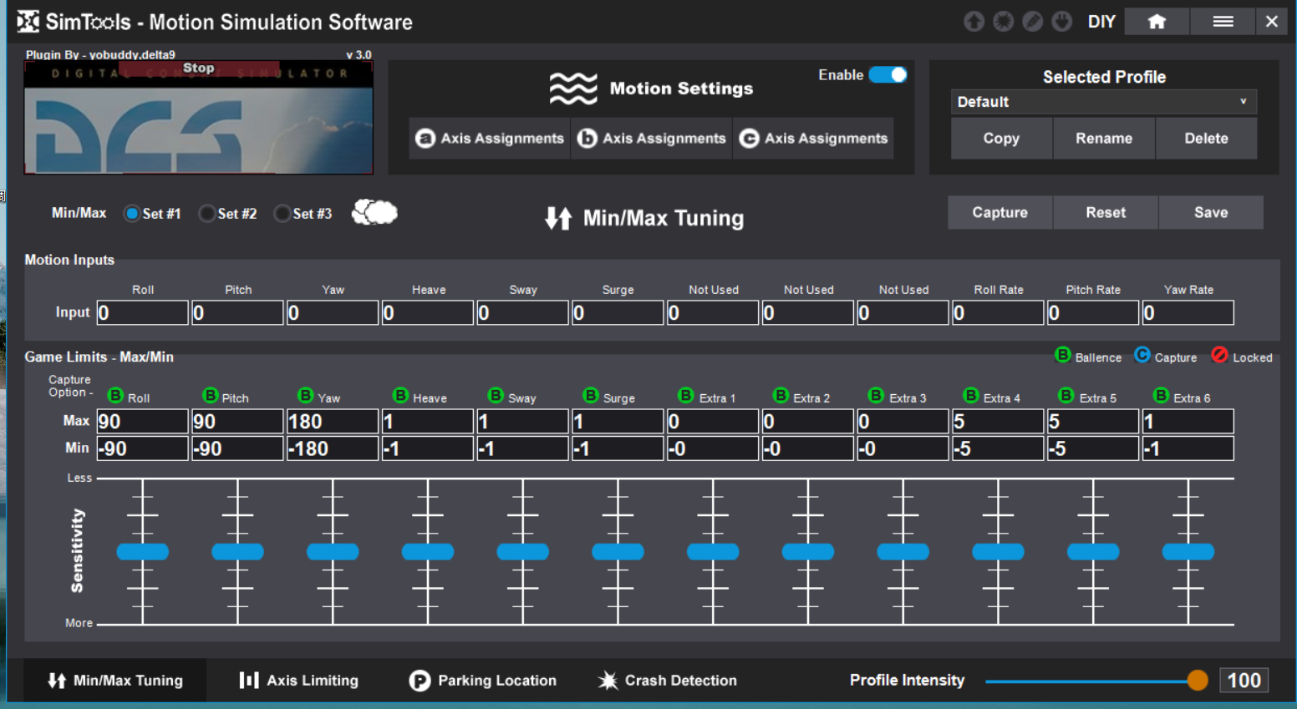
Task: Open the hamburger menu
Action: 1223,22
